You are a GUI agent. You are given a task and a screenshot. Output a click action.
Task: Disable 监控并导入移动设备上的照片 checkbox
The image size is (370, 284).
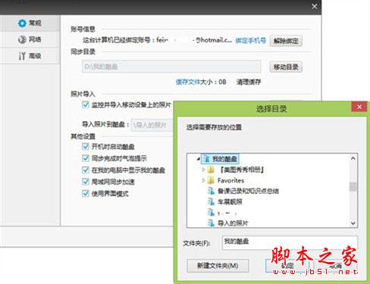(x=86, y=105)
